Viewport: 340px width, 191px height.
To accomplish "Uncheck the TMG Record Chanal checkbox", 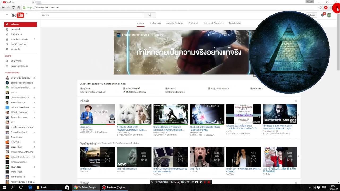I will click(124, 92).
